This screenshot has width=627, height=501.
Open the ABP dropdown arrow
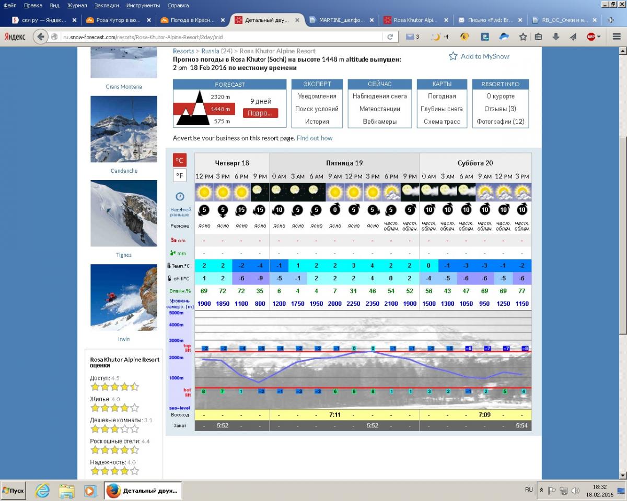point(599,37)
